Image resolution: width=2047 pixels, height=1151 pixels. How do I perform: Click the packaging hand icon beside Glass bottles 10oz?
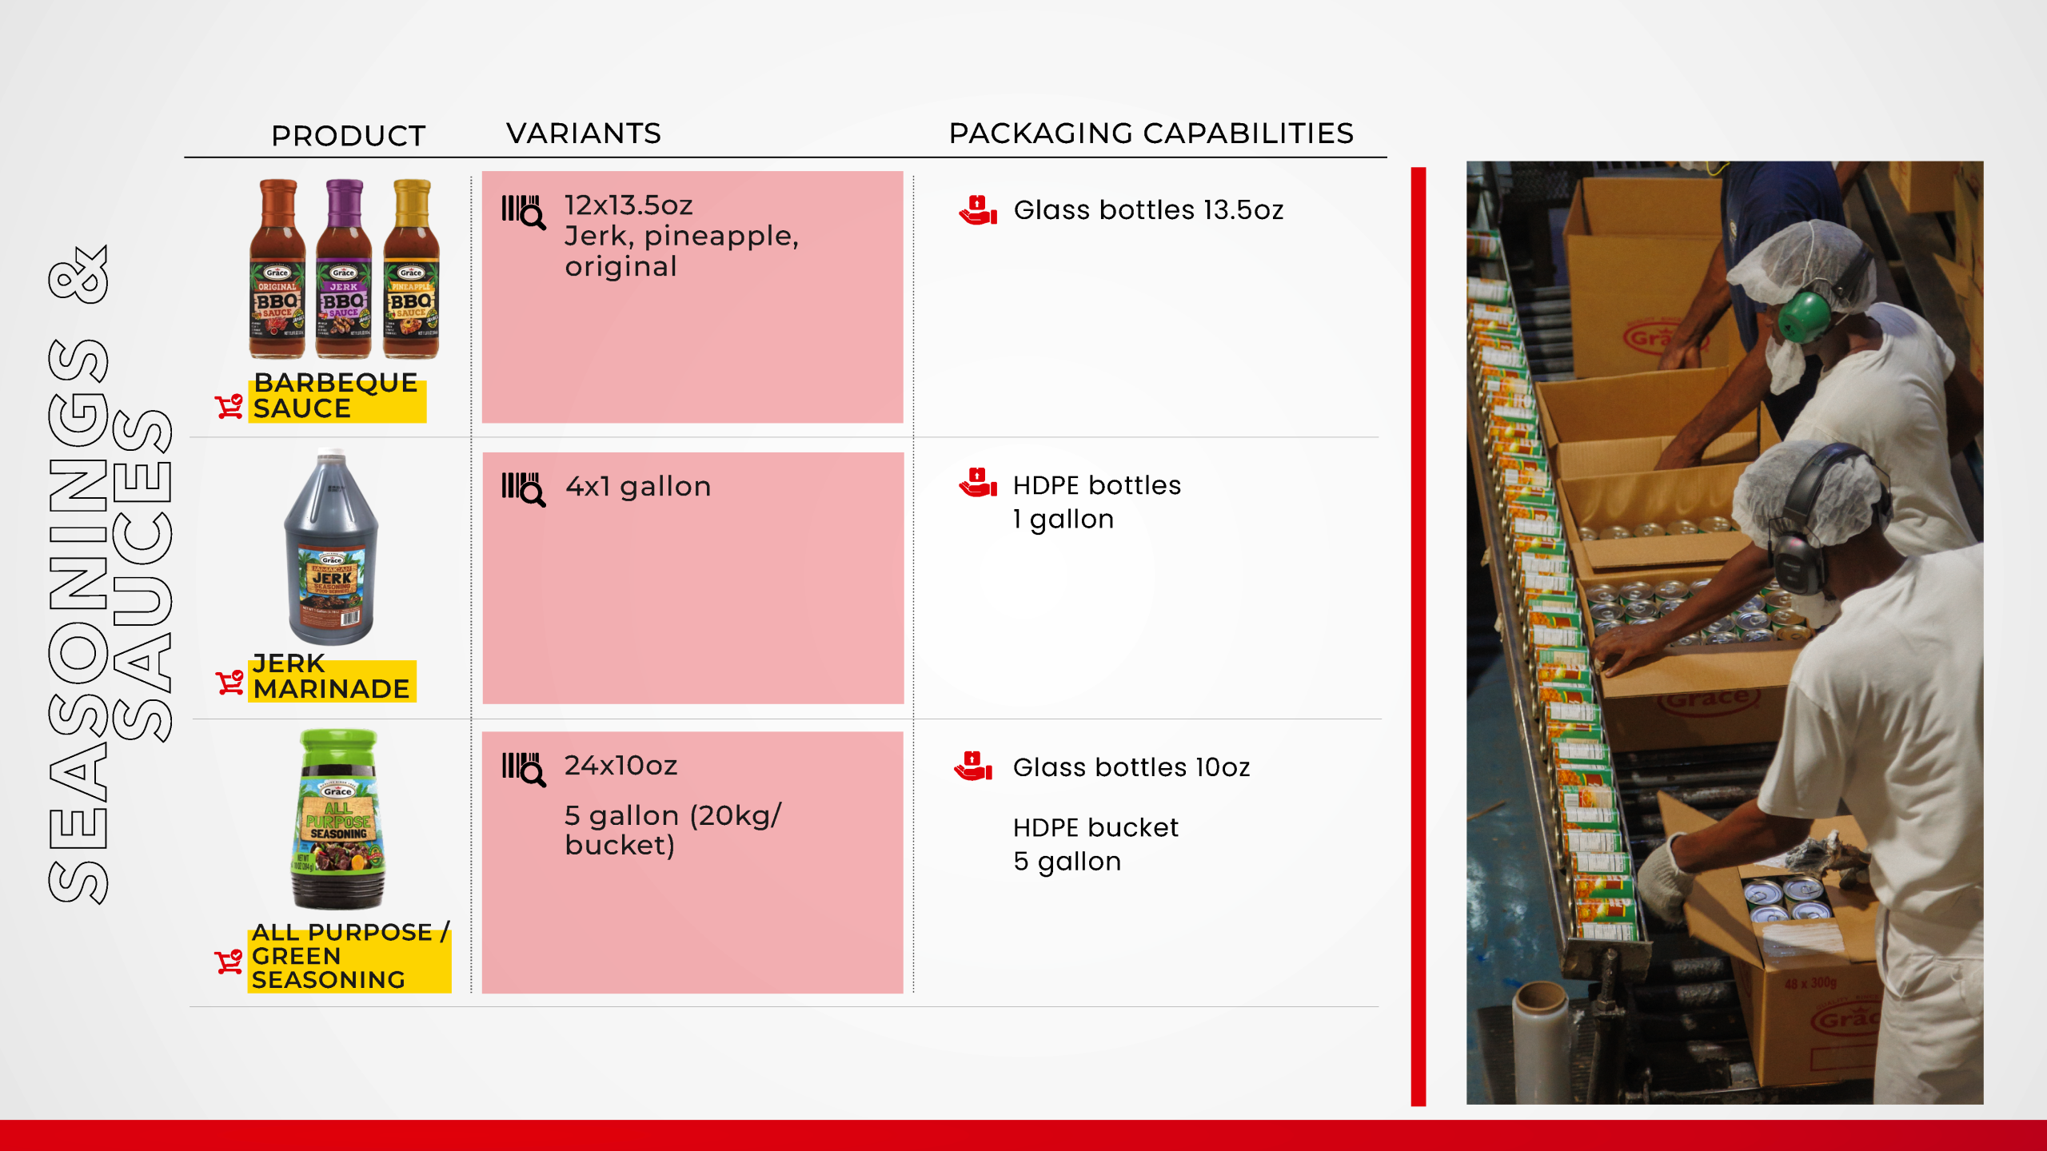point(972,766)
